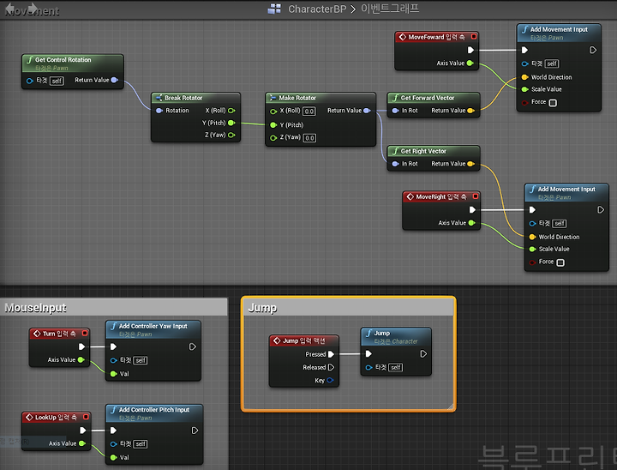Toggle the Force checkbox on upper Add Movement Input
Viewport: 617px width, 470px height.
click(x=553, y=103)
